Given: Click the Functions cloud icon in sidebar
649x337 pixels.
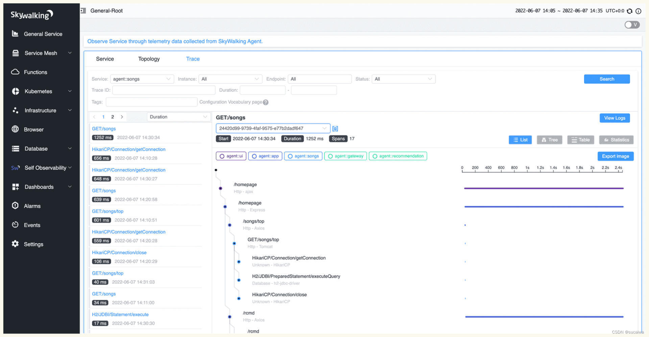Looking at the screenshot, I should tap(15, 72).
